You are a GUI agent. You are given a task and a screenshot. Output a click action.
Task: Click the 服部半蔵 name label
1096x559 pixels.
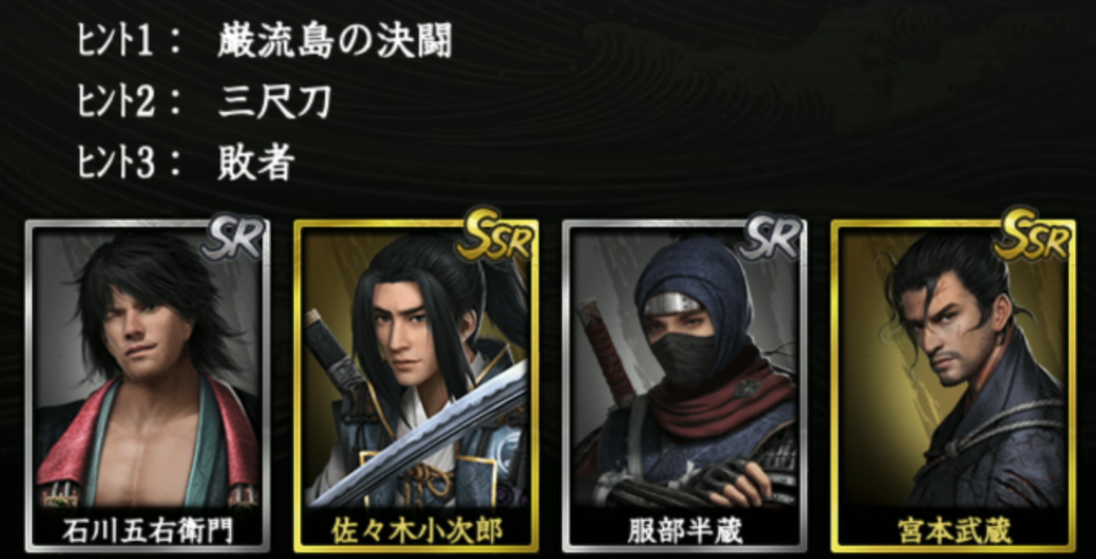(x=685, y=530)
